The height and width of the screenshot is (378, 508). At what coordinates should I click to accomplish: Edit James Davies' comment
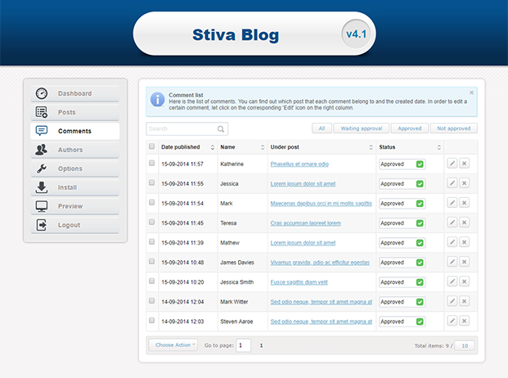[x=452, y=262]
